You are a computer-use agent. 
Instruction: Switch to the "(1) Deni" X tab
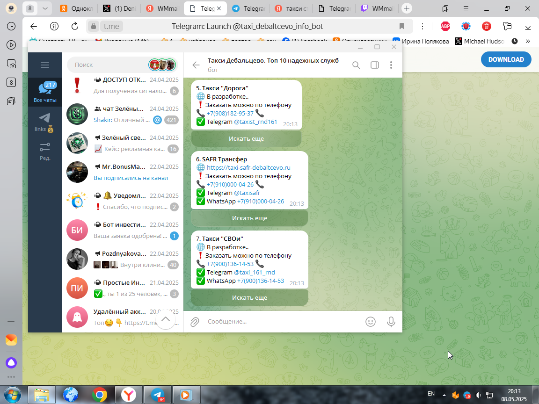point(119,8)
